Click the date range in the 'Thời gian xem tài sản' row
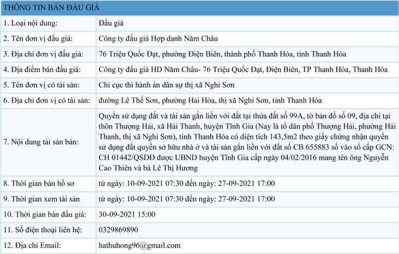 (186, 199)
